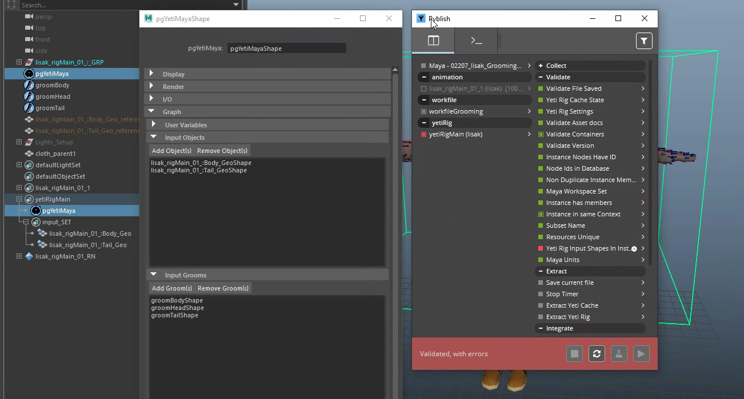
Task: Click the Pyblish filter funnel icon
Action: 644,41
